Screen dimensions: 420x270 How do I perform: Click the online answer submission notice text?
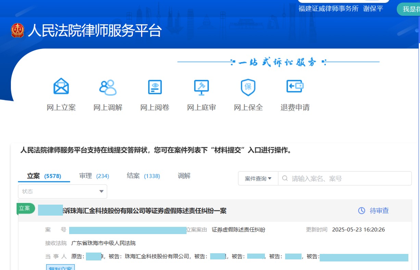click(x=156, y=150)
